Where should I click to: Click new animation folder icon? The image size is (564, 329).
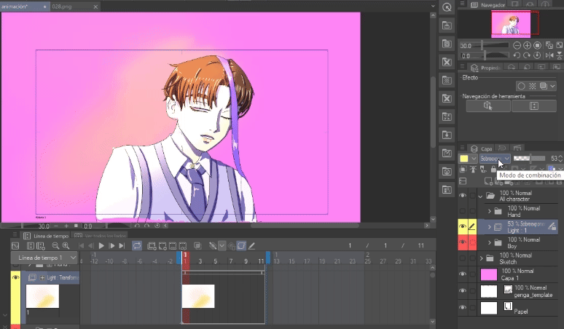pos(152,246)
